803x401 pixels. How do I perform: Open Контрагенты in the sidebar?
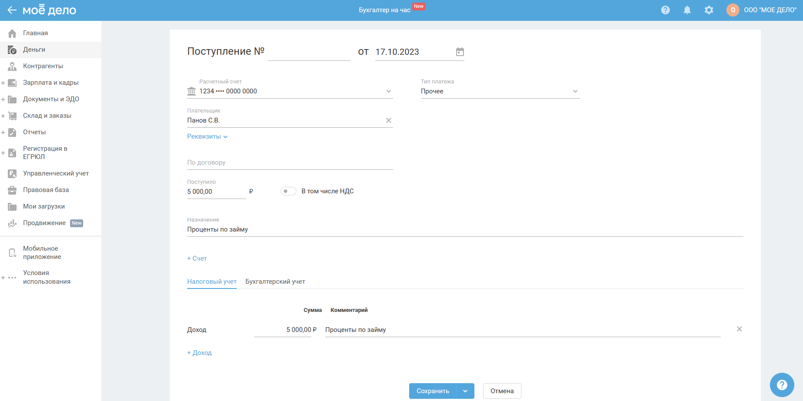pyautogui.click(x=43, y=66)
